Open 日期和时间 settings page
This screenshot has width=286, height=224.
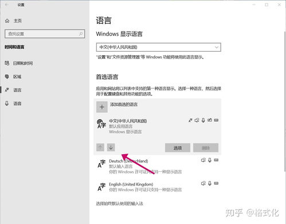tap(23, 63)
